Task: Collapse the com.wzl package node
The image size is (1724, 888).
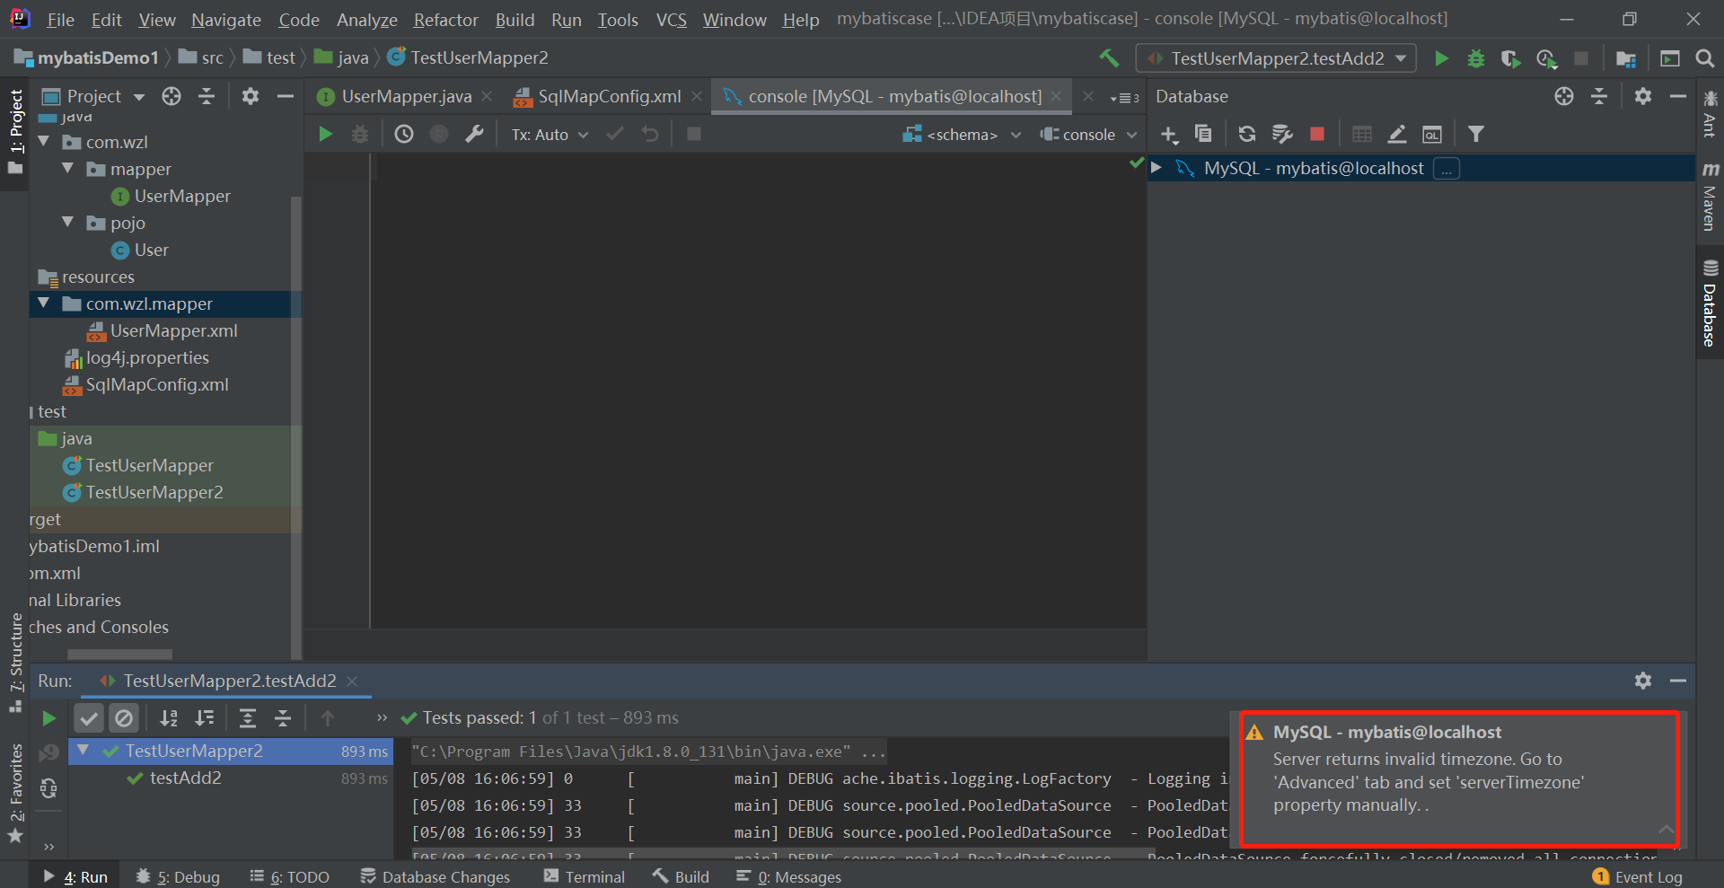Action: [44, 142]
